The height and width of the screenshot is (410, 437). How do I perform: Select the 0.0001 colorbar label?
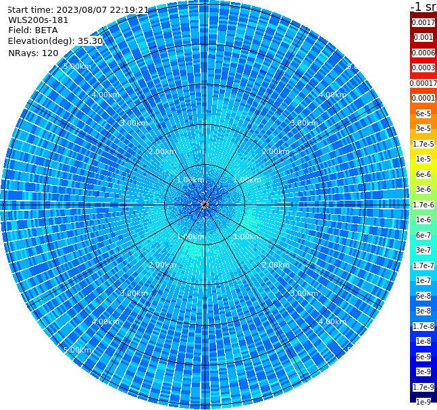[x=423, y=98]
